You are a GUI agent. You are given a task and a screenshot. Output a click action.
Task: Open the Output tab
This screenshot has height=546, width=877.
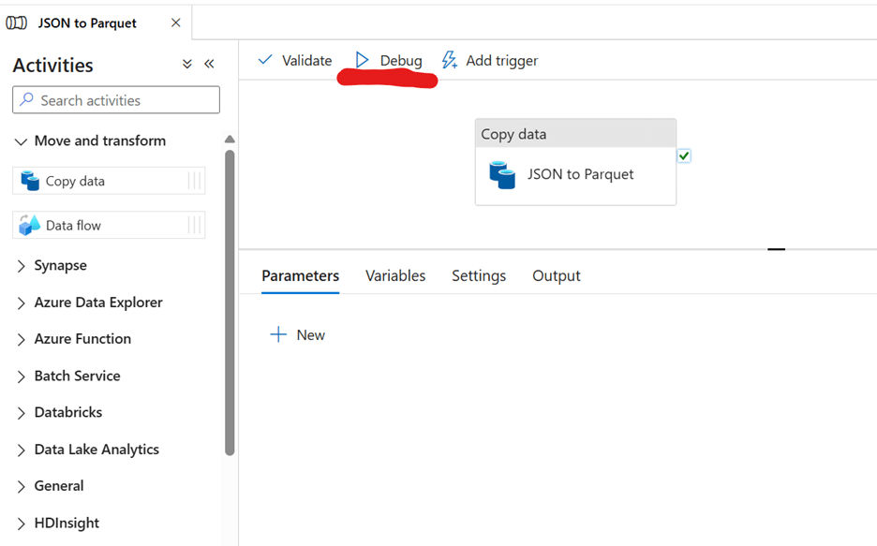click(556, 275)
